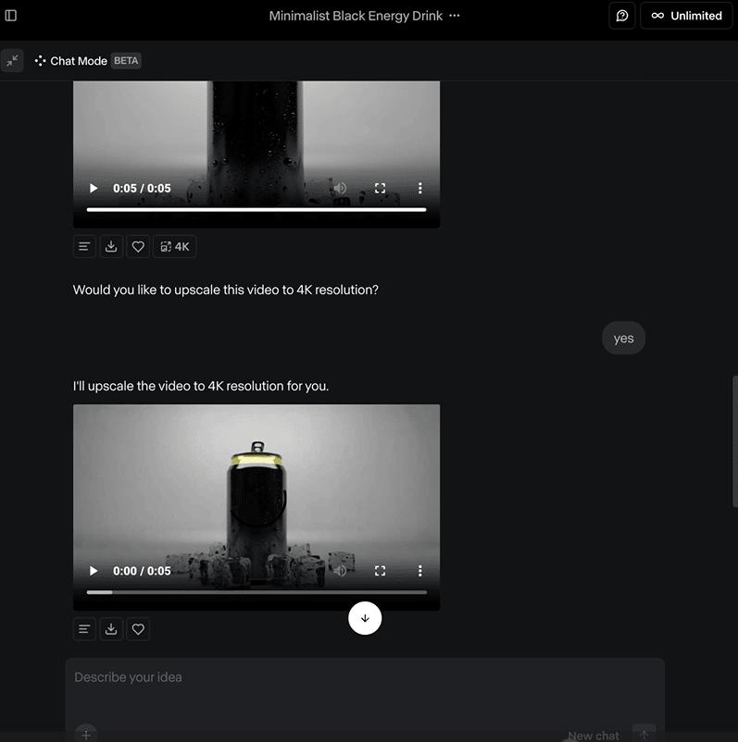This screenshot has height=742, width=738.
Task: Toggle the left sidebar panel icon
Action: click(11, 16)
